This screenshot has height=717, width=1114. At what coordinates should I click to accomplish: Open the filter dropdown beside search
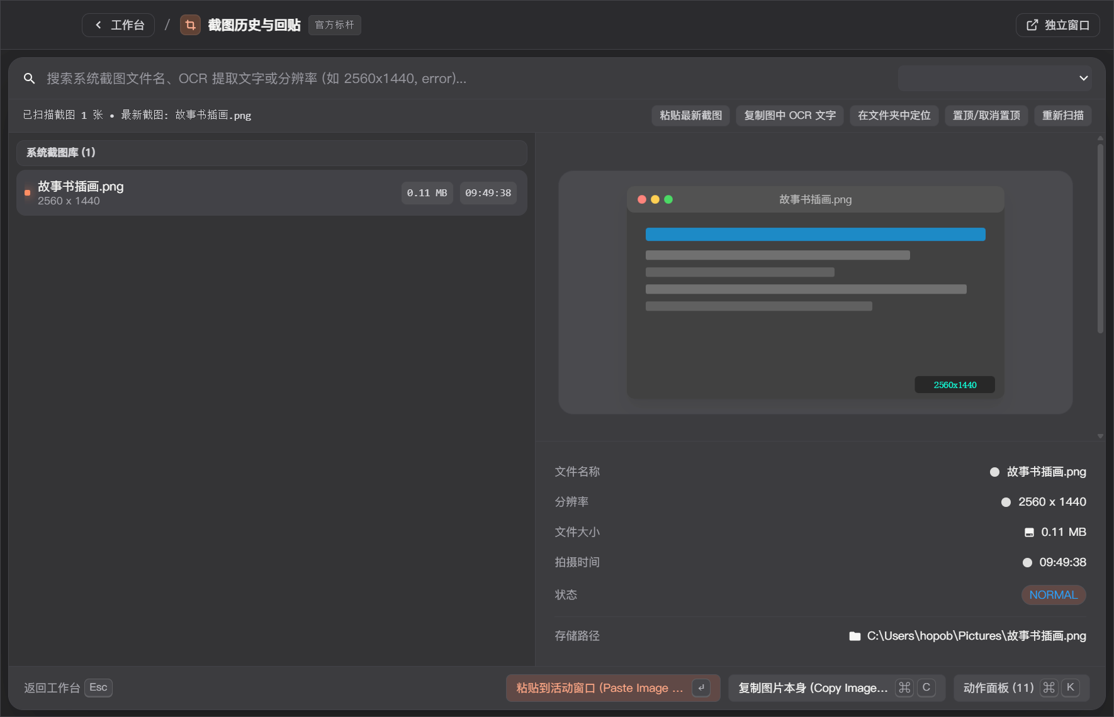(994, 79)
